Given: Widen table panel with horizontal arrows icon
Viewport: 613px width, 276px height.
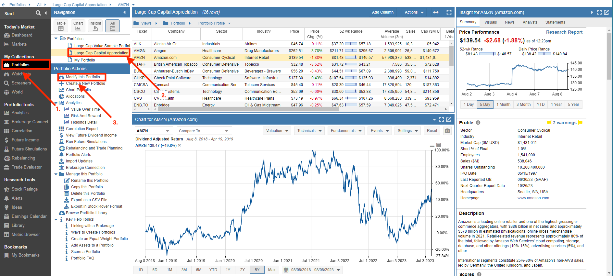Looking at the screenshot, I should [x=436, y=12].
